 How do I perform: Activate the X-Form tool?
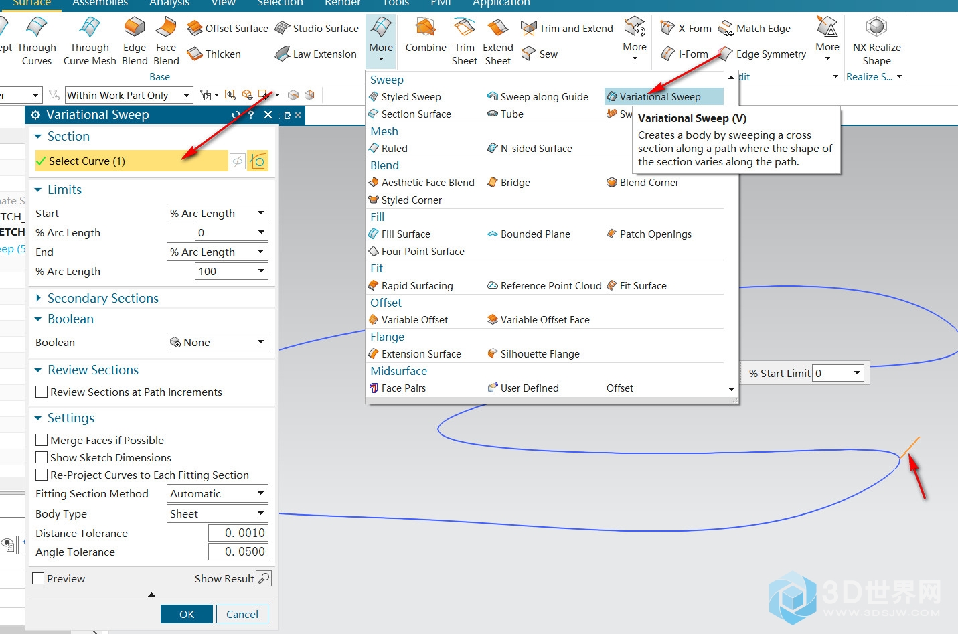pos(686,28)
